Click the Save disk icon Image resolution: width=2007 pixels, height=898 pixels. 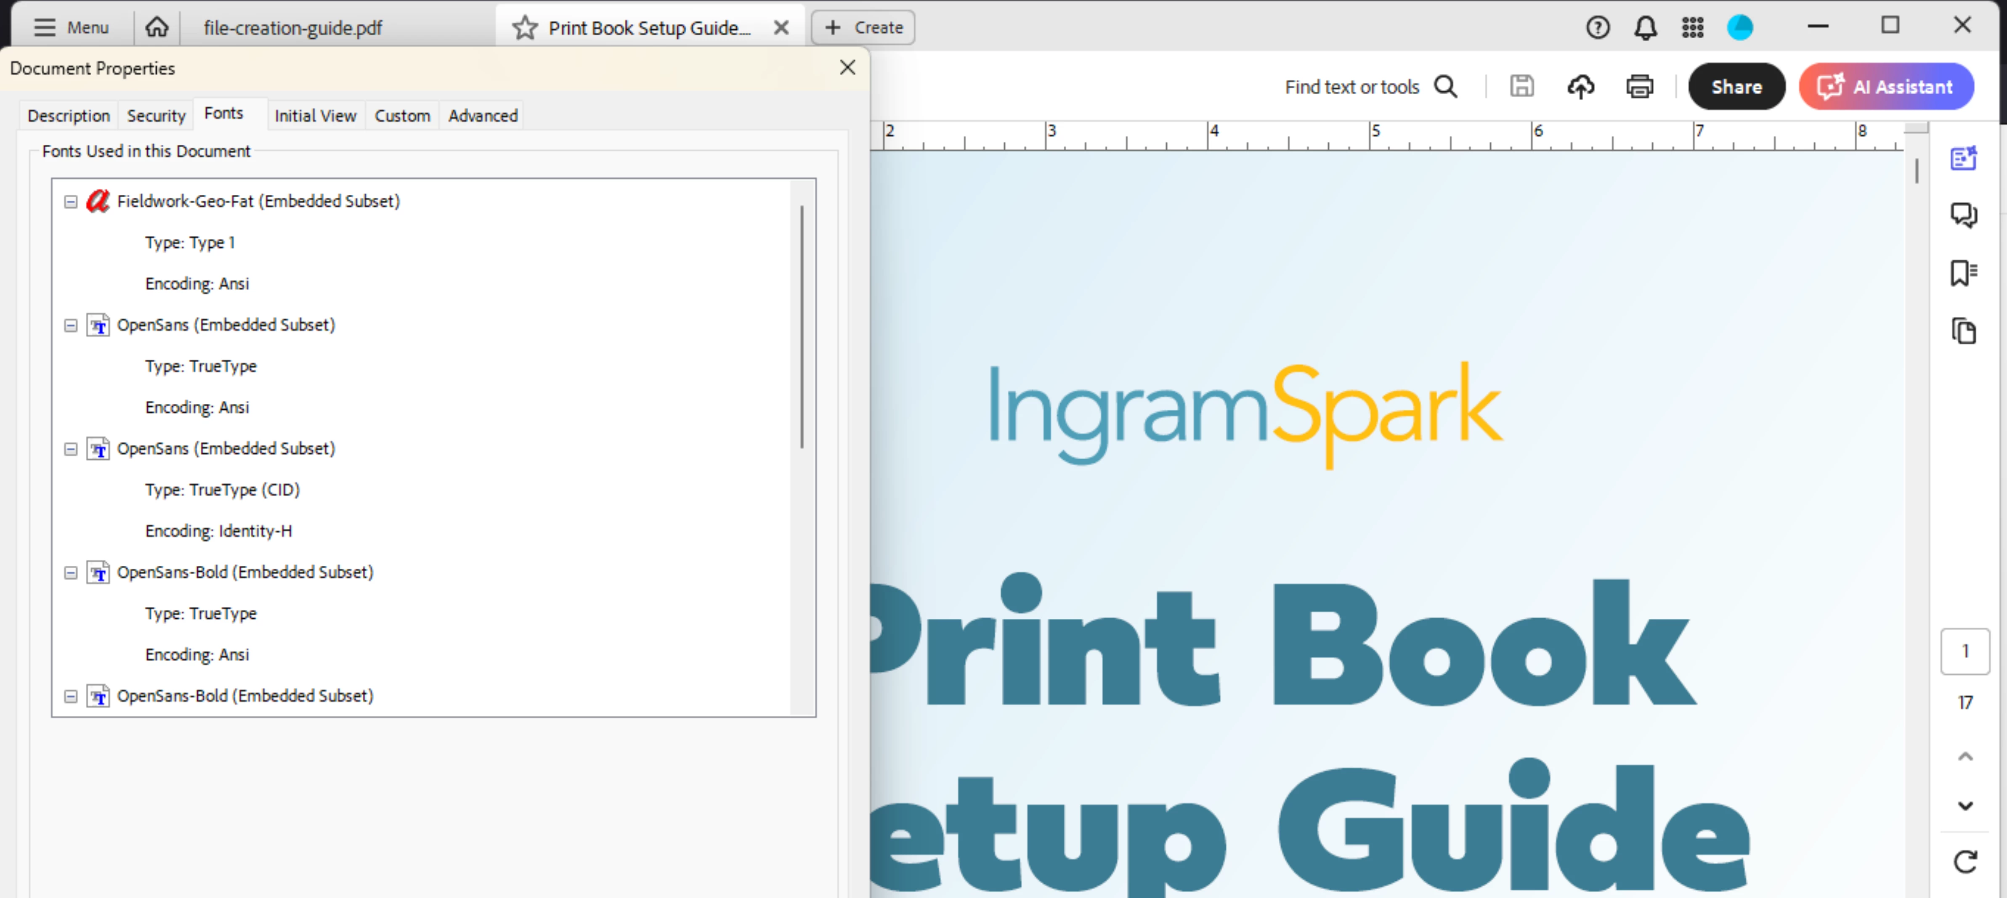pyautogui.click(x=1521, y=87)
